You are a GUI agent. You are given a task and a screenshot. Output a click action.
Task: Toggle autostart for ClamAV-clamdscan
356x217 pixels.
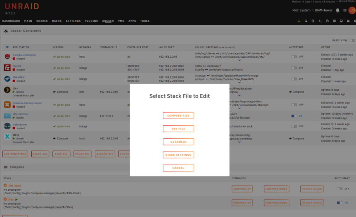point(294,57)
